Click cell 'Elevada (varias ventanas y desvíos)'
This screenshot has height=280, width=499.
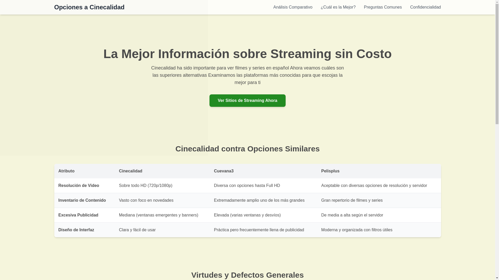[263, 215]
